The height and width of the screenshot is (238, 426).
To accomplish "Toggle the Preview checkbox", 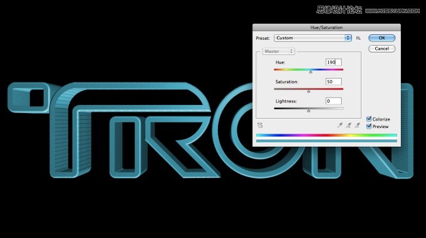I will point(368,126).
